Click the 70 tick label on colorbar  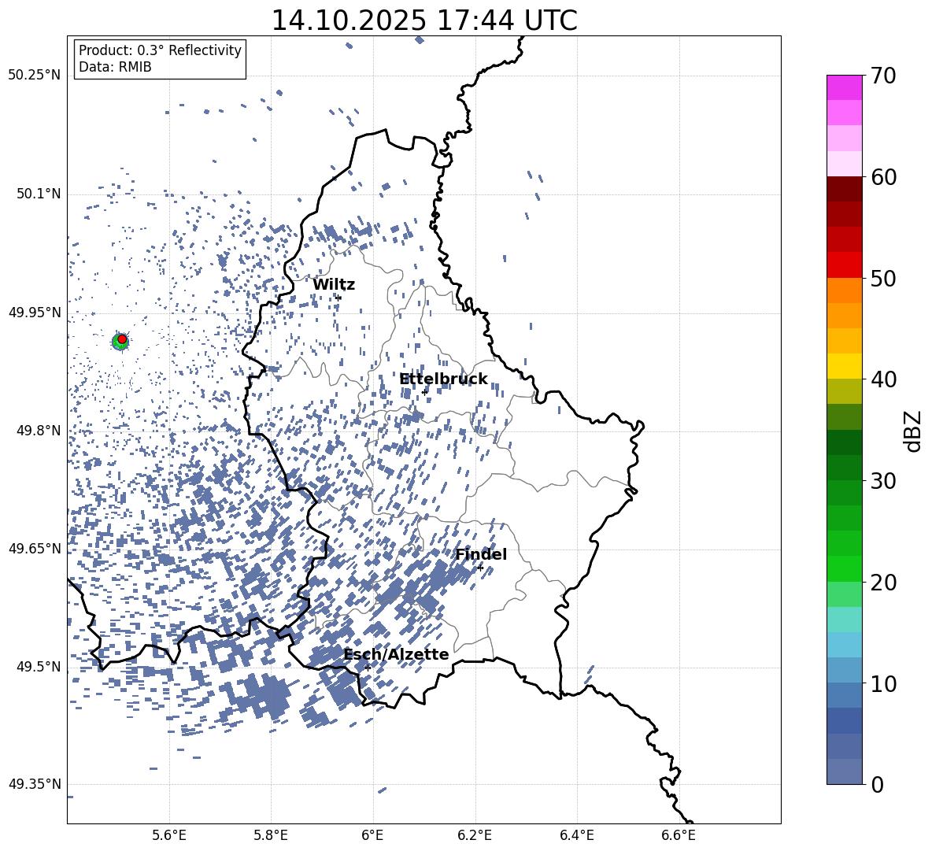pyautogui.click(x=885, y=76)
